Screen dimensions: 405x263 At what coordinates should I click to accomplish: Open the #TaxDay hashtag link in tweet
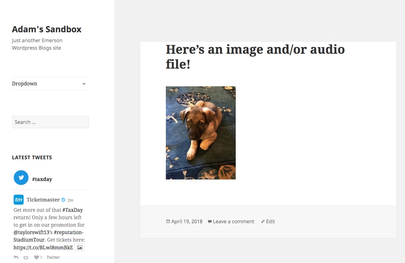(x=73, y=210)
